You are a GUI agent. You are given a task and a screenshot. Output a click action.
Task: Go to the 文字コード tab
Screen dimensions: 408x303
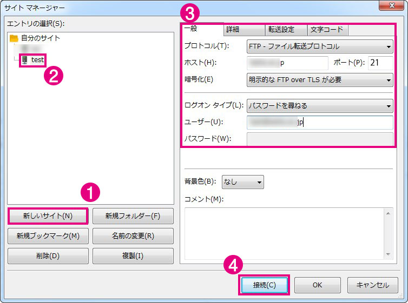pyautogui.click(x=327, y=30)
